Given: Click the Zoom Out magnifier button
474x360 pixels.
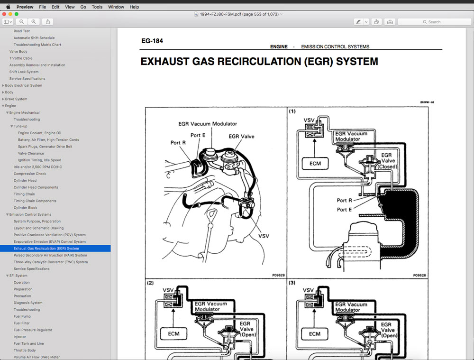Looking at the screenshot, I should pyautogui.click(x=22, y=22).
